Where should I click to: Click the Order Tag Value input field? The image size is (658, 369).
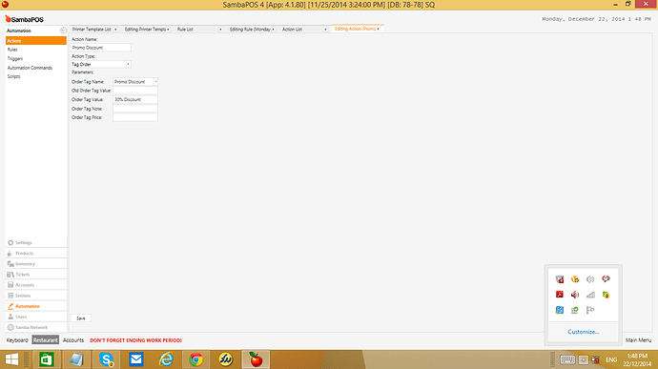coord(135,99)
